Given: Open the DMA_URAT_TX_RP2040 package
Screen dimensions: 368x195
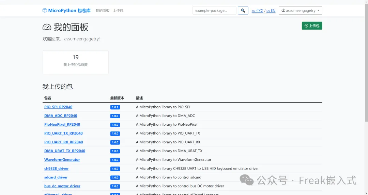Looking at the screenshot, I should tap(65, 151).
